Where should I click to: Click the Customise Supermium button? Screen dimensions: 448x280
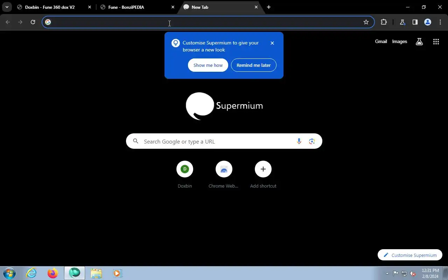pos(410,255)
